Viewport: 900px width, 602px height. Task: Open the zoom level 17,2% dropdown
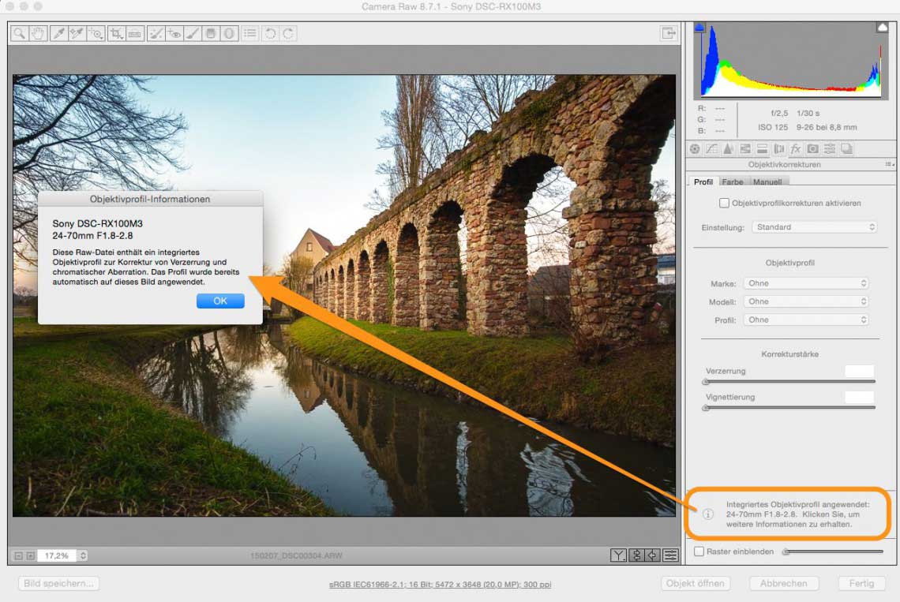pyautogui.click(x=83, y=555)
